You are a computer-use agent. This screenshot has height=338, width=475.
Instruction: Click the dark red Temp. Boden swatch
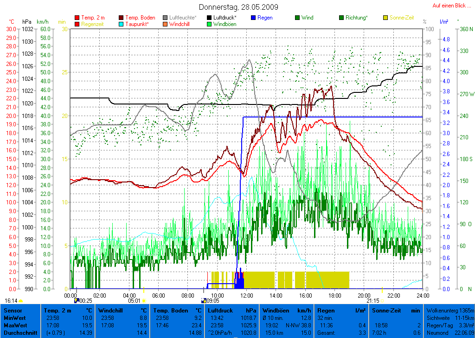pyautogui.click(x=122, y=18)
